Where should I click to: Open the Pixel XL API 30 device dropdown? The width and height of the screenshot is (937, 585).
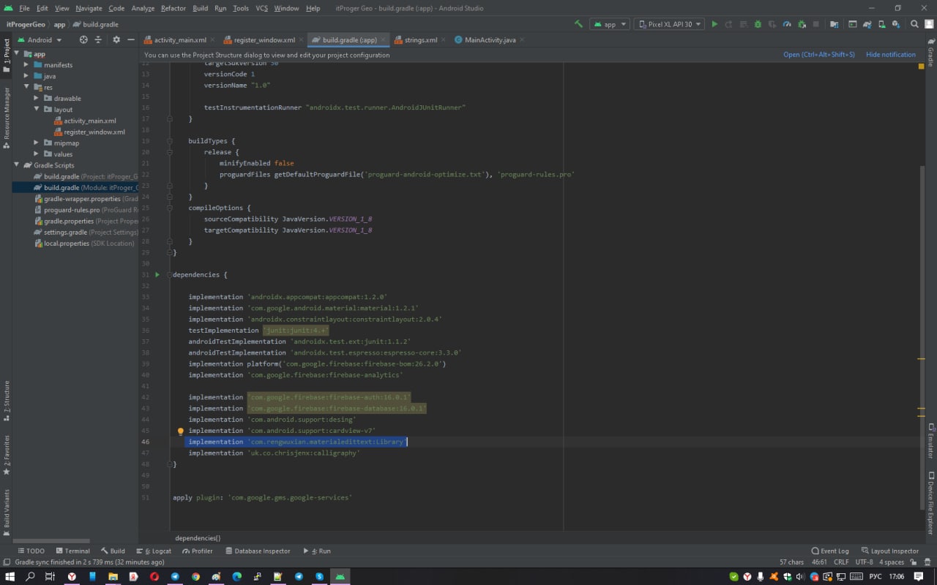[x=669, y=24]
